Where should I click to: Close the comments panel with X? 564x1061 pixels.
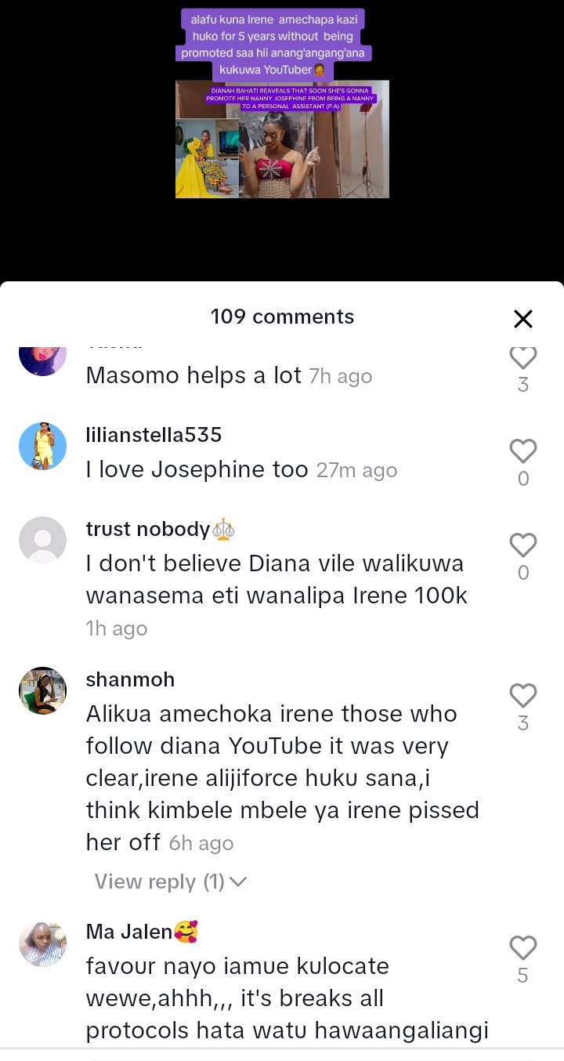pyautogui.click(x=522, y=318)
